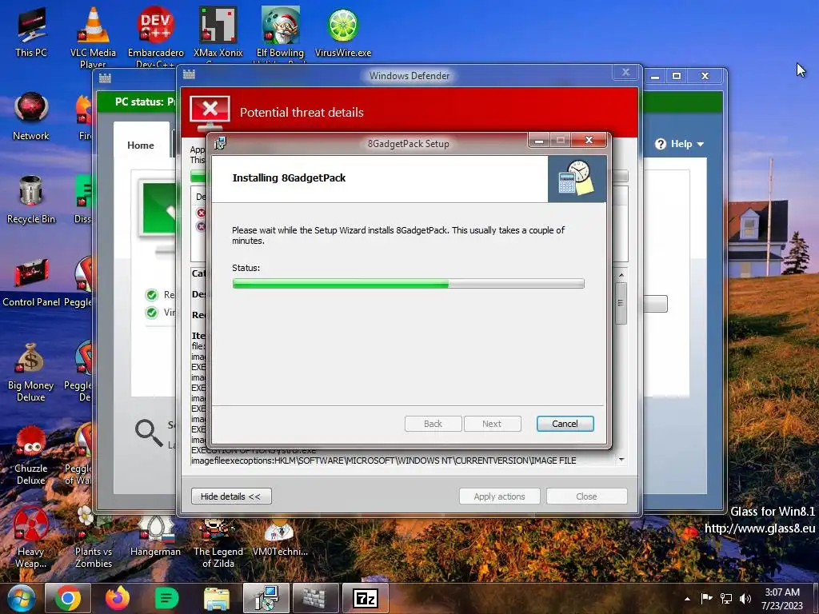Open Firefox from the taskbar
This screenshot has width=819, height=614.
click(x=118, y=598)
